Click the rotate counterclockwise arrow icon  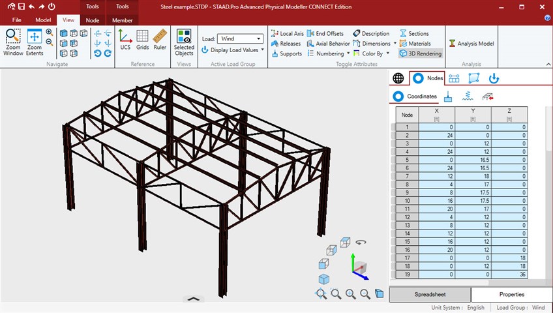point(98,53)
